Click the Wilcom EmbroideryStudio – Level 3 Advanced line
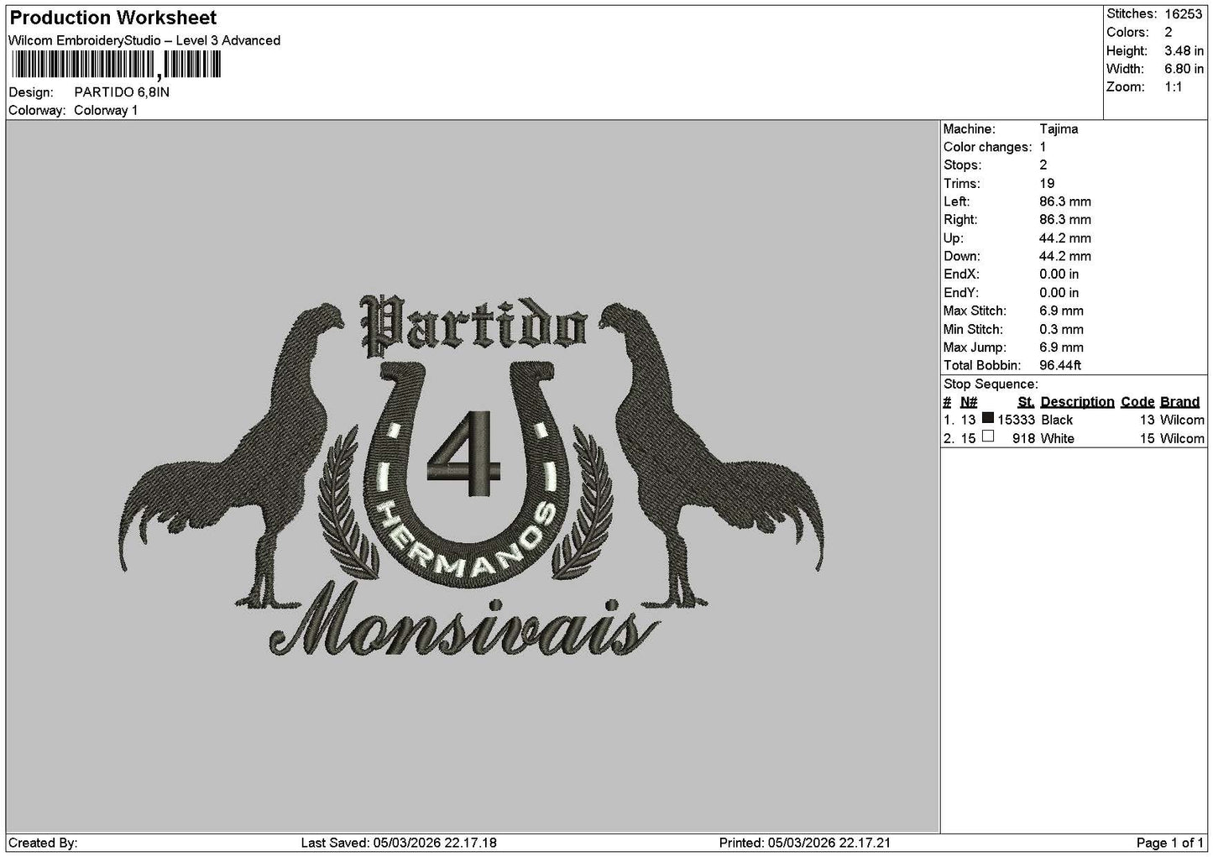1213x857 pixels. pos(144,40)
